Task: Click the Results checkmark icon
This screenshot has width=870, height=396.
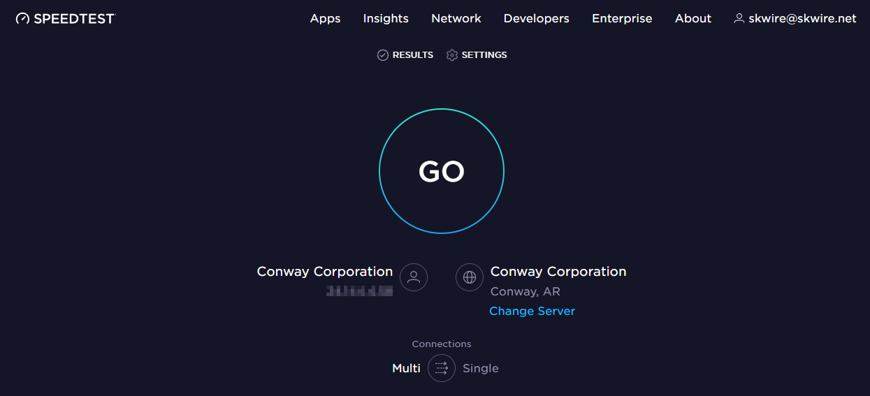Action: point(383,55)
